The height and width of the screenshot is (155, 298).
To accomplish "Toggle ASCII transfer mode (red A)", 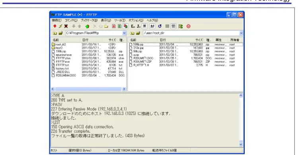I will [x=114, y=26].
